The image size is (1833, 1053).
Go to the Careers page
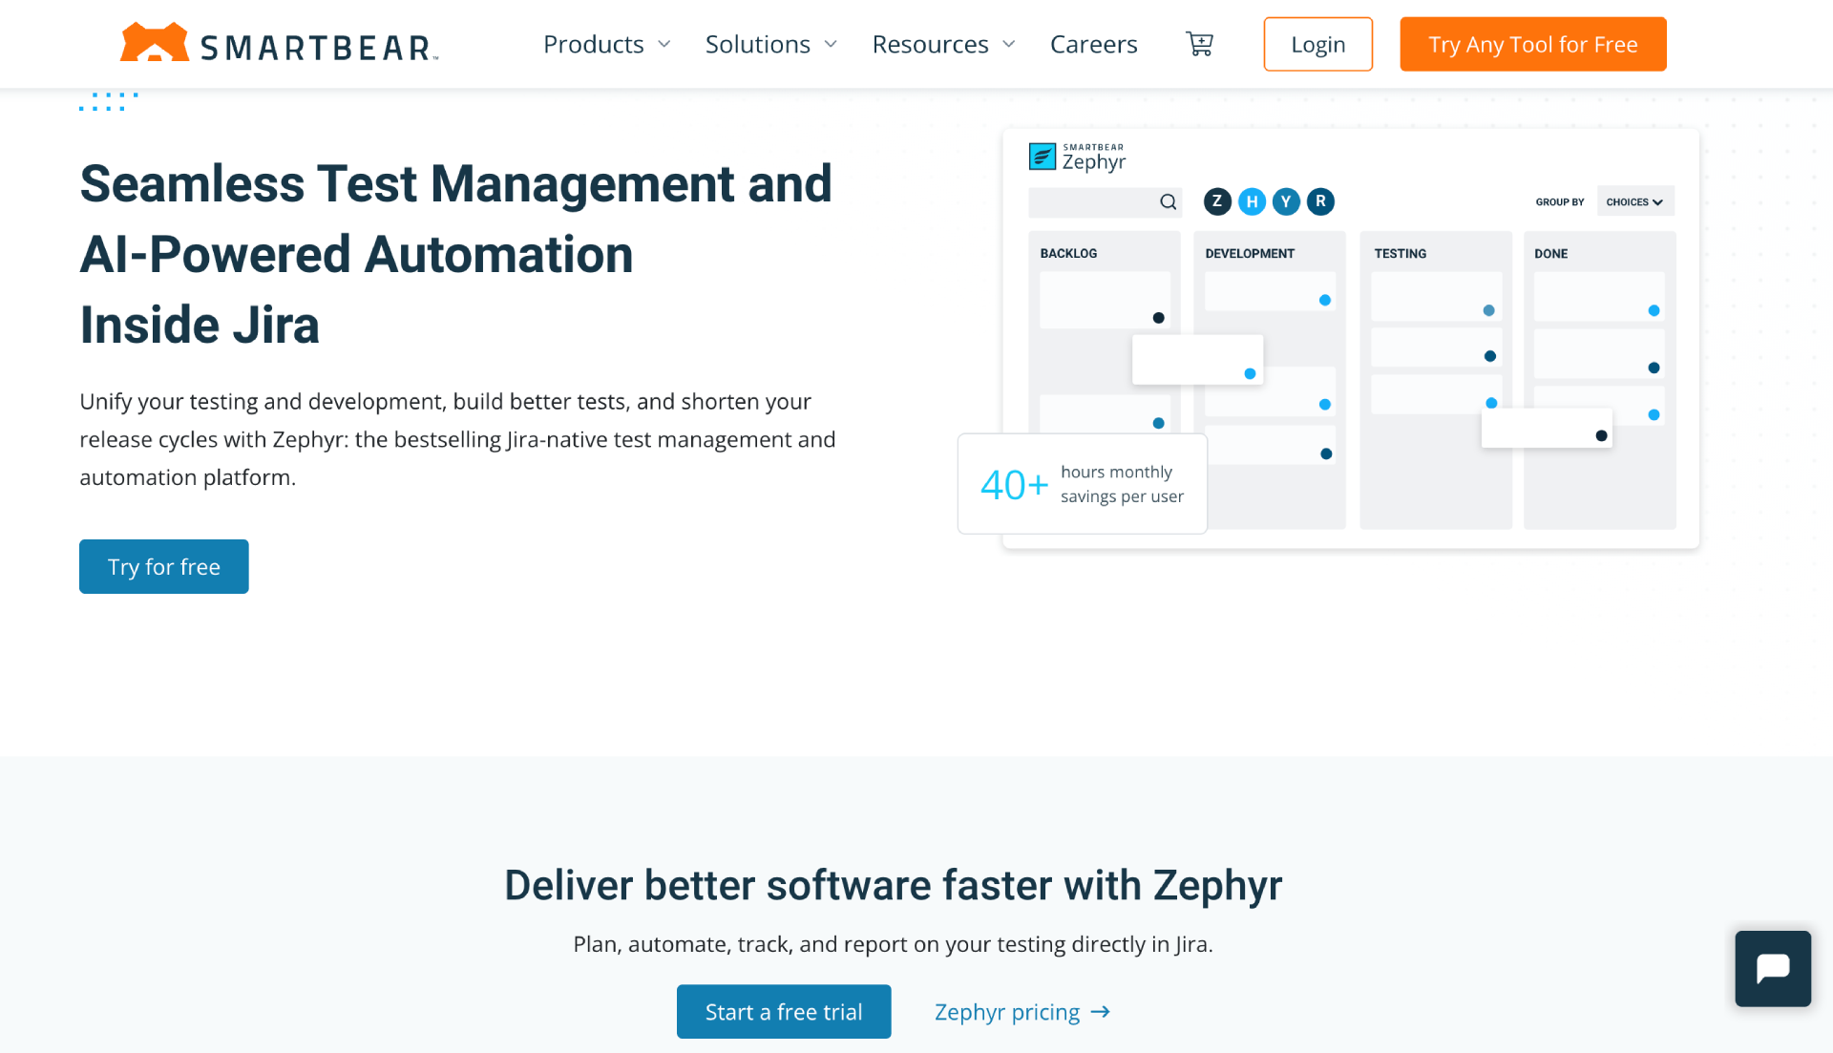[1093, 44]
